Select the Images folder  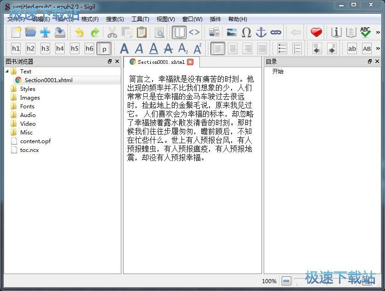(30, 98)
